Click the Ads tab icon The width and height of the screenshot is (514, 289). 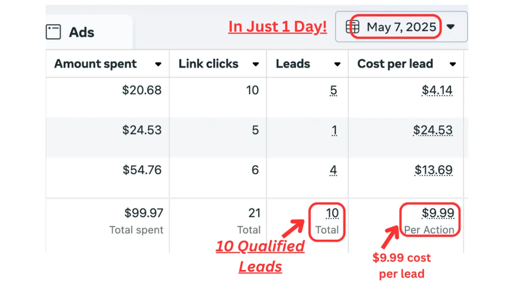click(54, 32)
